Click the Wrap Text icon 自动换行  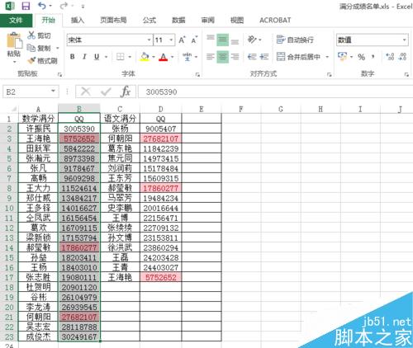click(295, 40)
